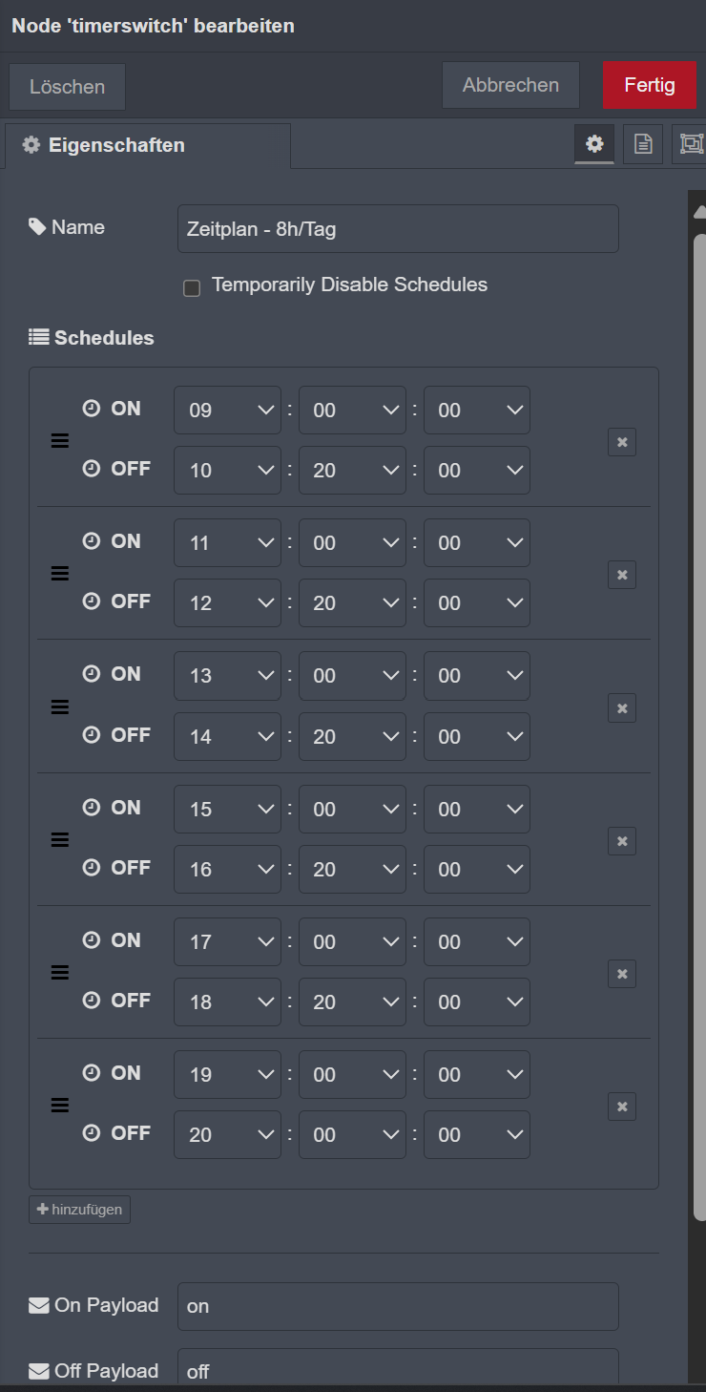This screenshot has width=706, height=1392.
Task: Open ON hour dropdown showing 09
Action: click(227, 411)
